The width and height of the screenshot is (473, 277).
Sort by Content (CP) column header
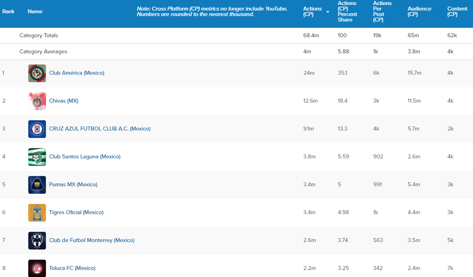point(457,12)
